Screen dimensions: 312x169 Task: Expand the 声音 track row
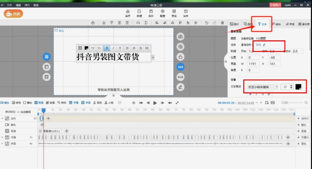[x=2, y=143]
